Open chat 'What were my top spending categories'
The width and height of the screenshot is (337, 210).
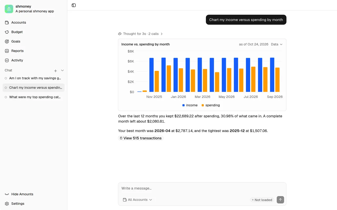tap(33, 97)
